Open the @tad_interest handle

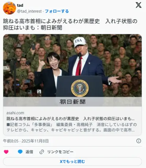pos(29,11)
